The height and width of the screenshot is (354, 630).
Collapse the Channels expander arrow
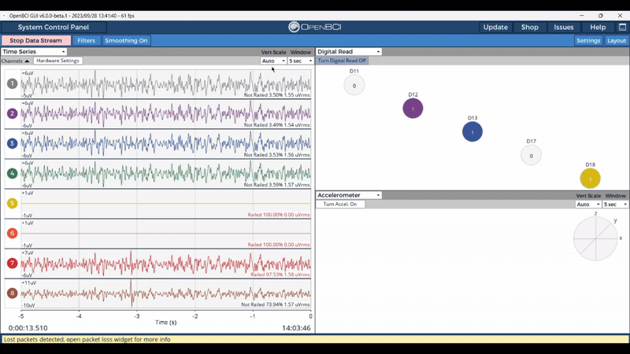[27, 61]
